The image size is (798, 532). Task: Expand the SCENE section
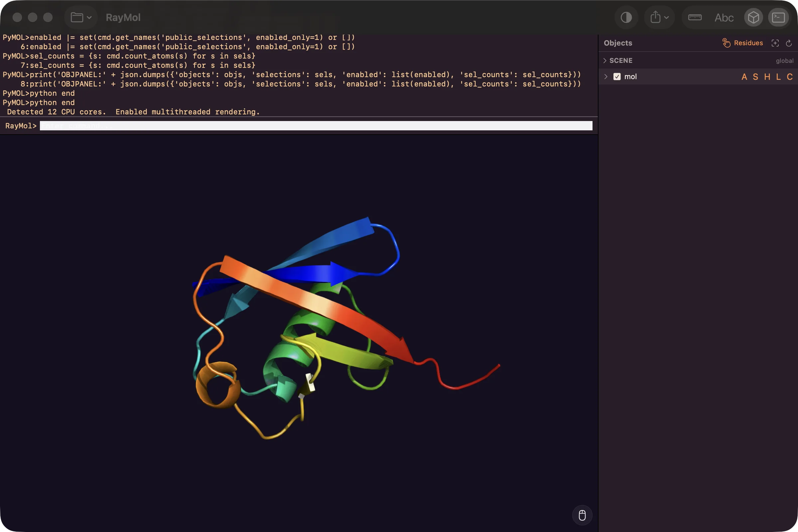604,61
